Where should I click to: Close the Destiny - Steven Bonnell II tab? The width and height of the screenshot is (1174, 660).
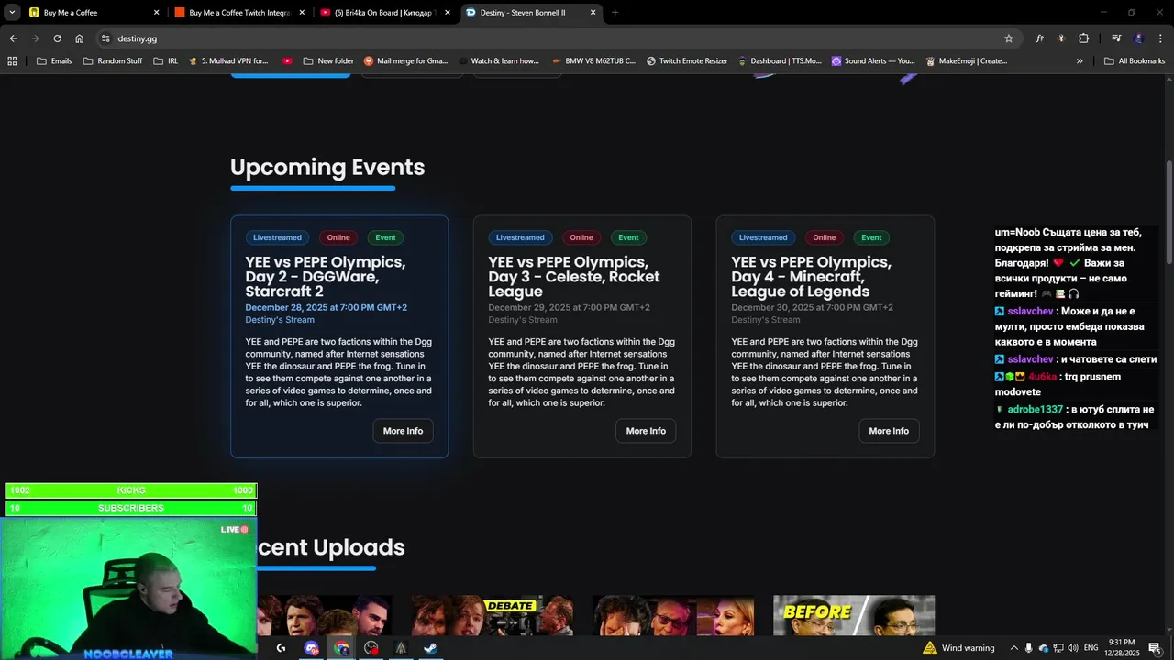(x=593, y=13)
